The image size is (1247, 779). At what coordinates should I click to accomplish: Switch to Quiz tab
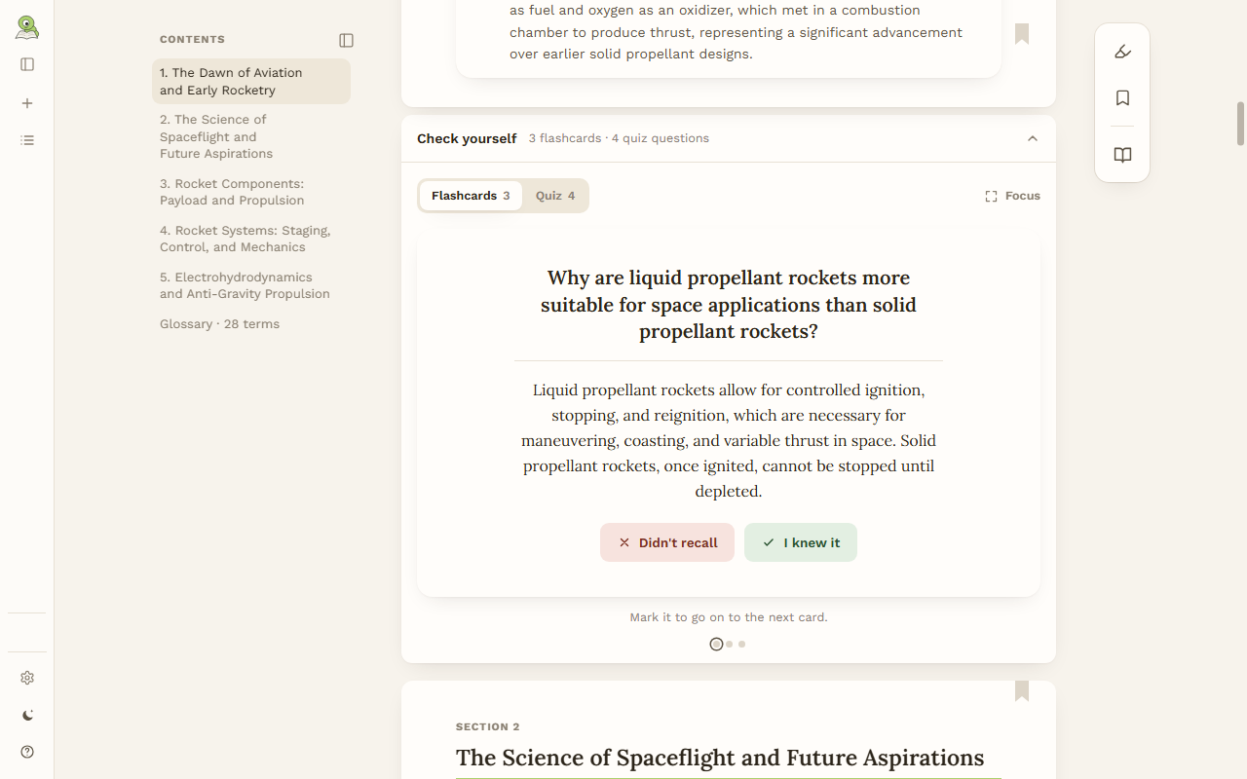(555, 196)
